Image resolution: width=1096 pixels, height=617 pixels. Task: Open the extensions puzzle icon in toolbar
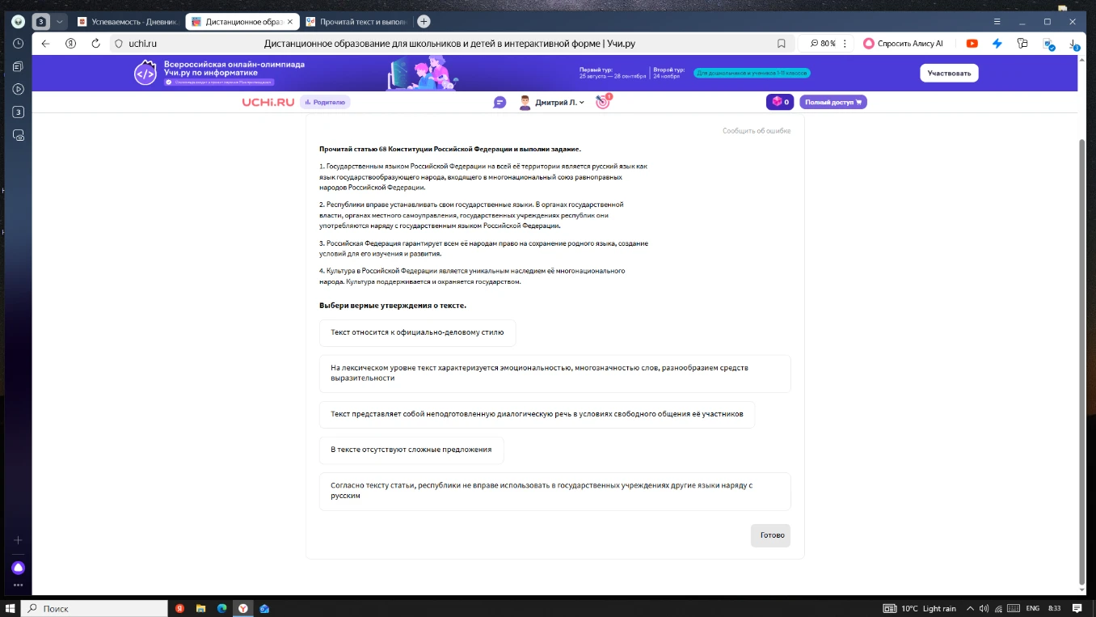point(1022,44)
